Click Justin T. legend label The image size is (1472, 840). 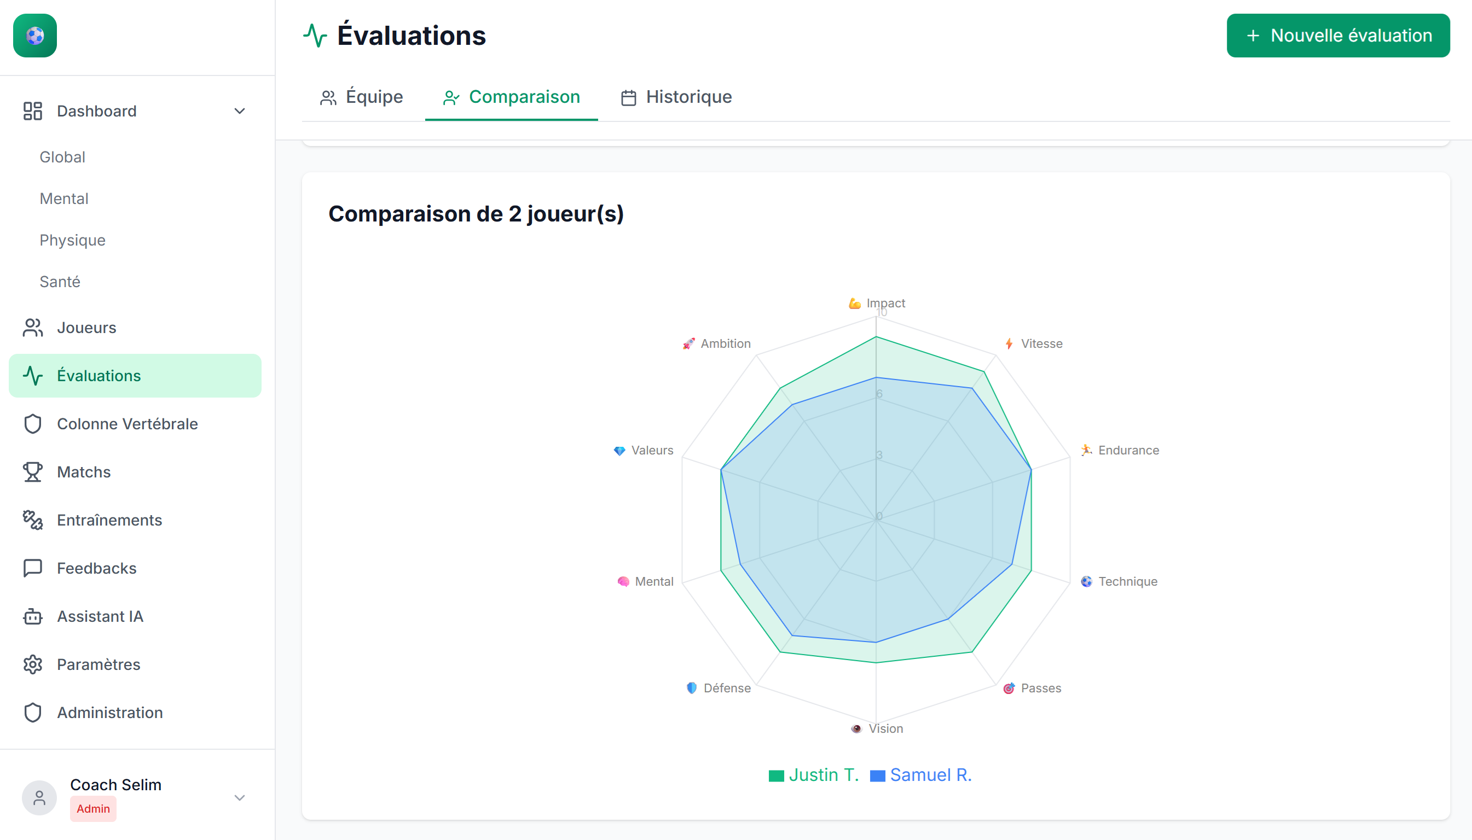824,775
